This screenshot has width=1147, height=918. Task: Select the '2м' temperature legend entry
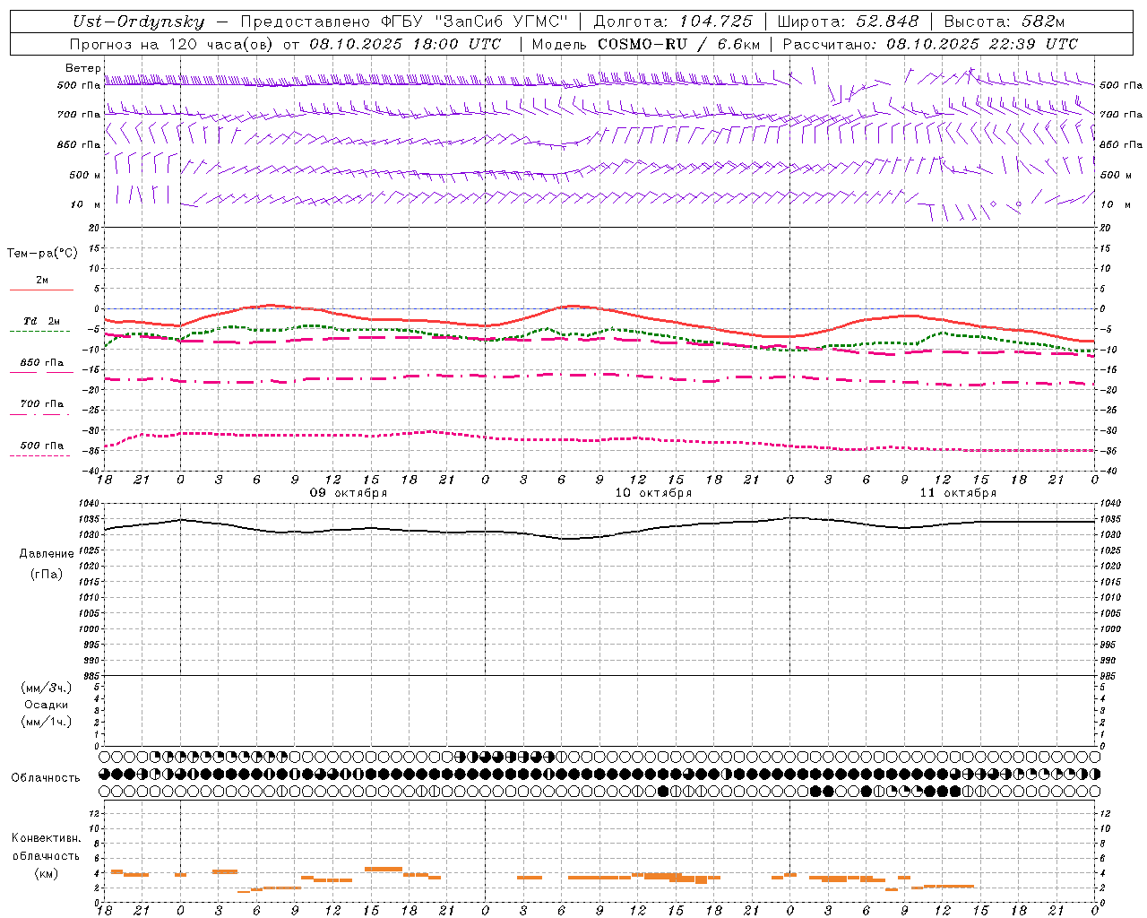coord(42,280)
